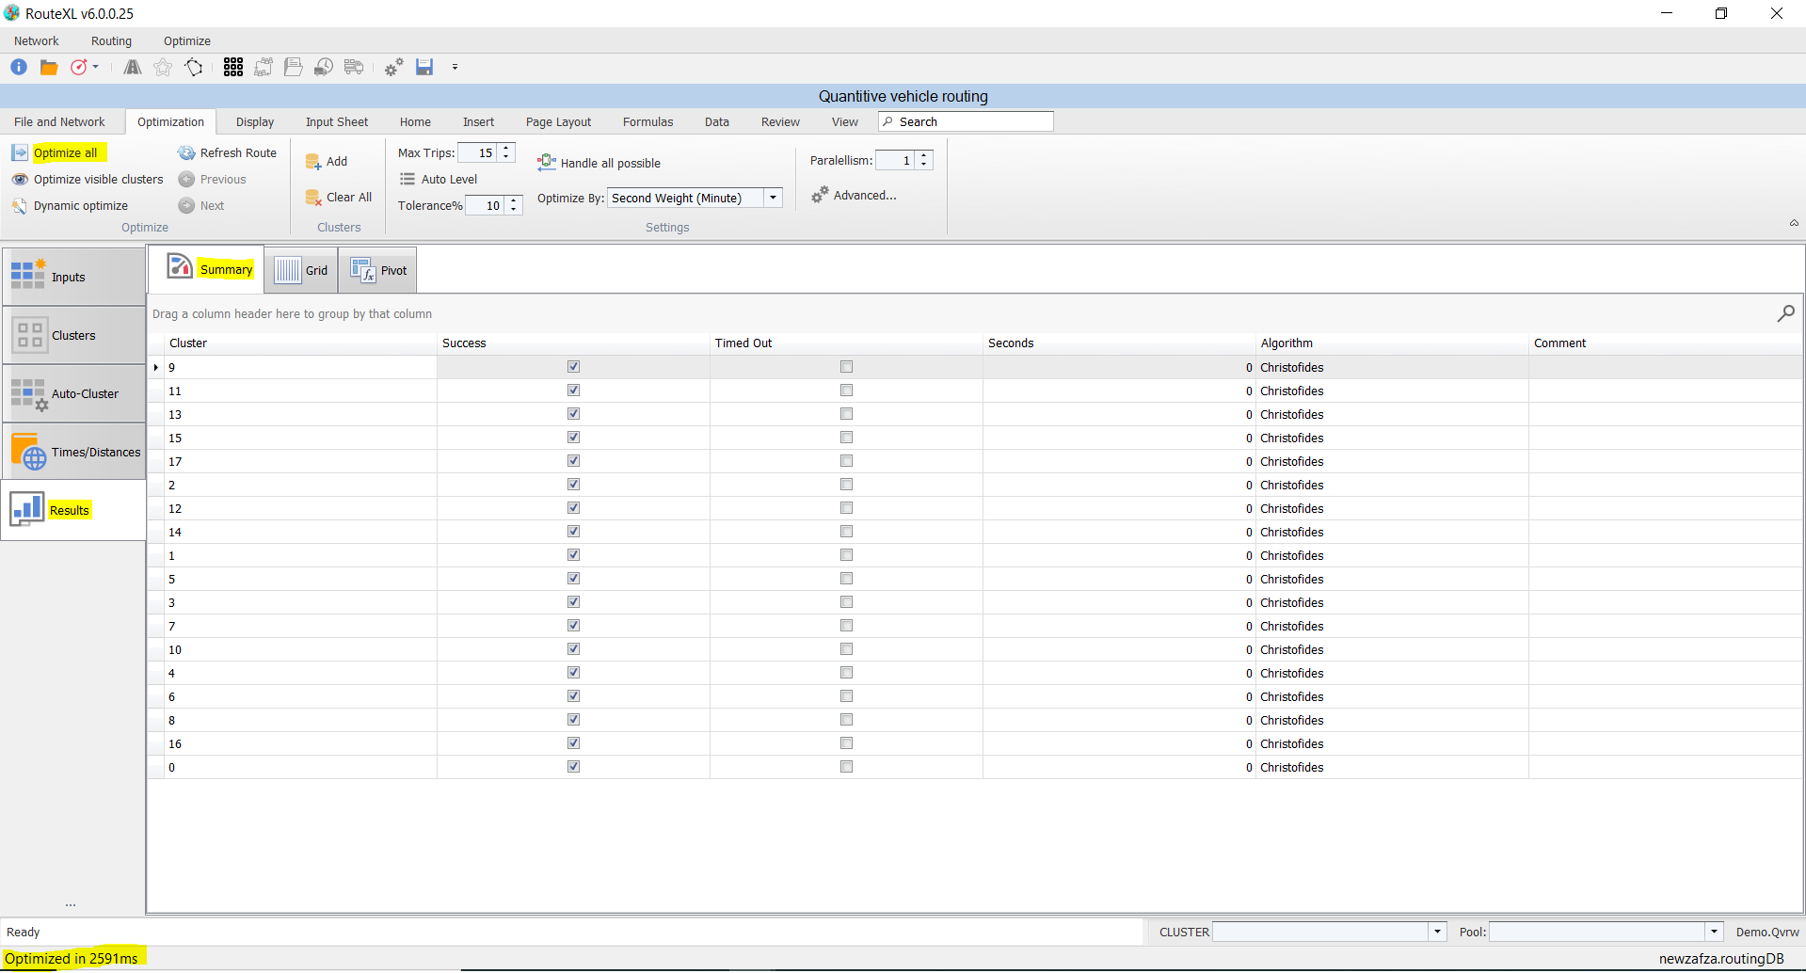Image resolution: width=1806 pixels, height=973 pixels.
Task: Toggle Success checkbox for cluster 0
Action: tap(573, 767)
